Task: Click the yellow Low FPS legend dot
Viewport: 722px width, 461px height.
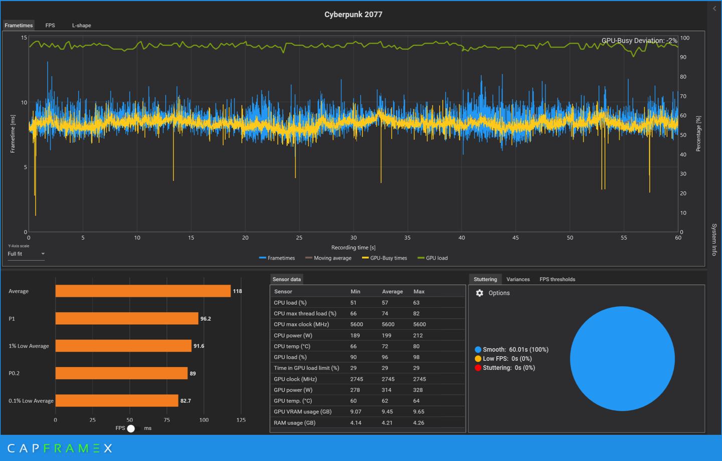Action: pos(477,359)
